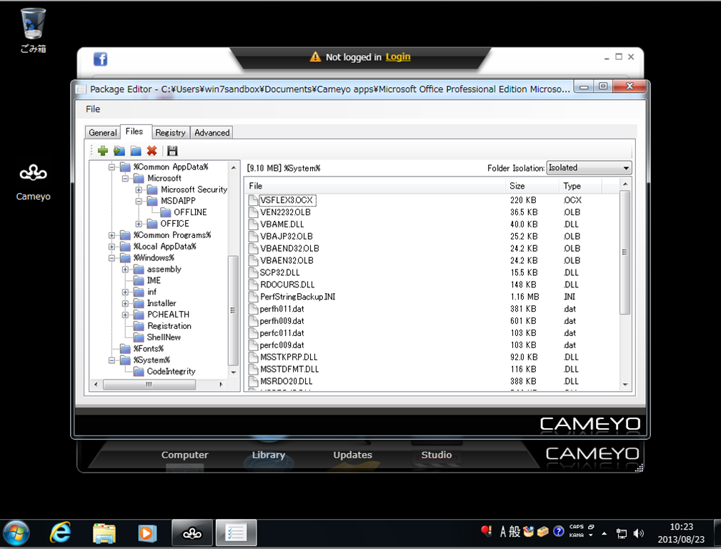Screen dimensions: 721x549
Task: Click the volume speaker tray icon
Action: coord(638,533)
